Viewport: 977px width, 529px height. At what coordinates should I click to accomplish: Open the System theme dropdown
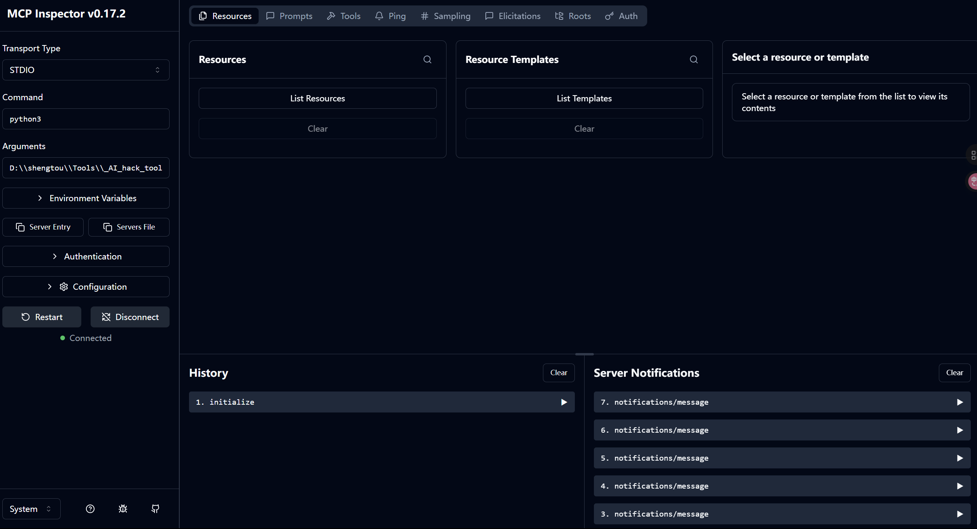click(x=31, y=509)
